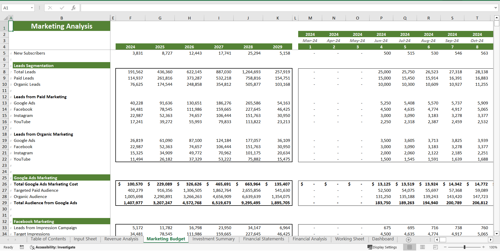The width and height of the screenshot is (500, 251).
Task: Click the Facebook Marketing section header
Action: pyautogui.click(x=62, y=221)
